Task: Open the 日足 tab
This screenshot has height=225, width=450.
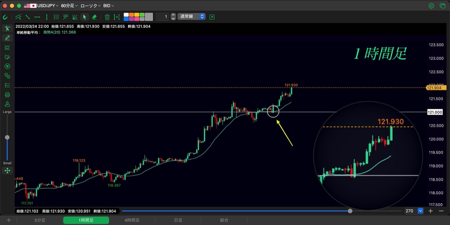Action: pos(178,220)
